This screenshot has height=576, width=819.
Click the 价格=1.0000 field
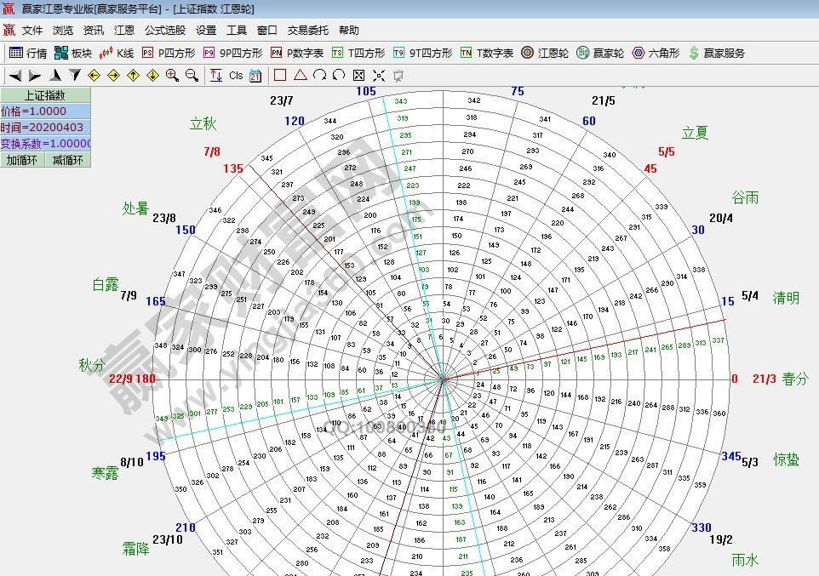click(x=45, y=111)
